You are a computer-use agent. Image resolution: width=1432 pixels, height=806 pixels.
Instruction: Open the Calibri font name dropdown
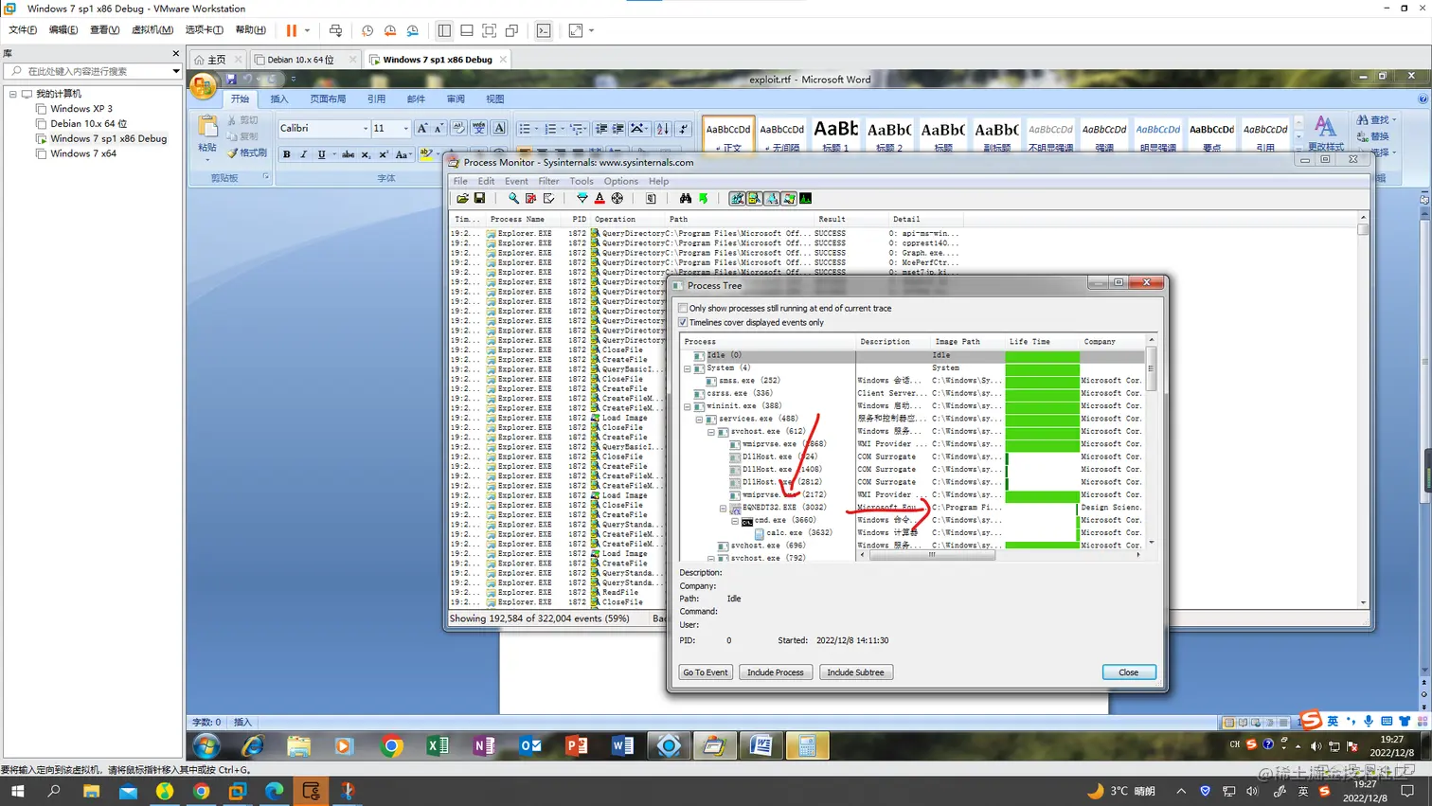point(366,129)
